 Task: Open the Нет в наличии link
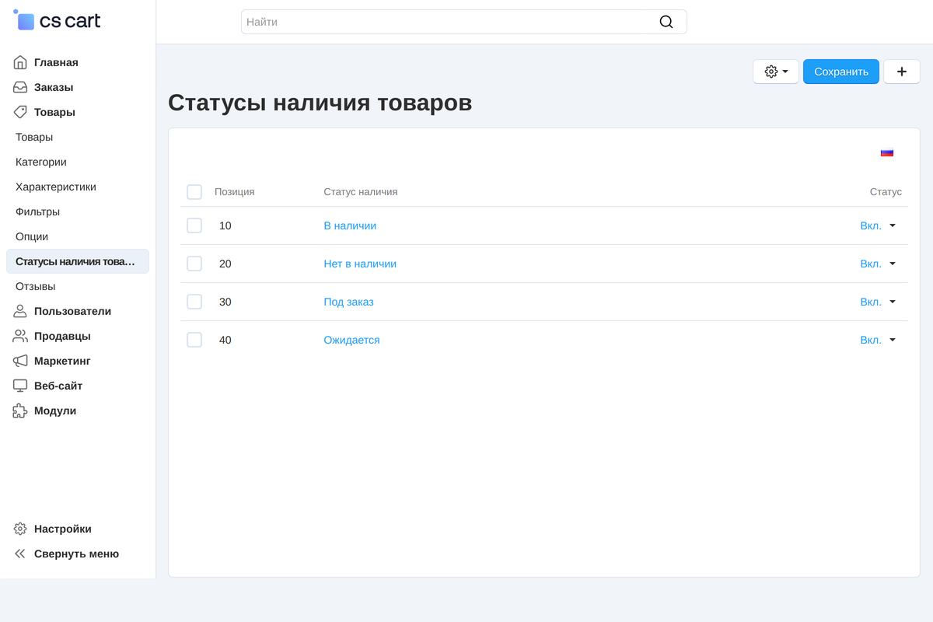360,264
